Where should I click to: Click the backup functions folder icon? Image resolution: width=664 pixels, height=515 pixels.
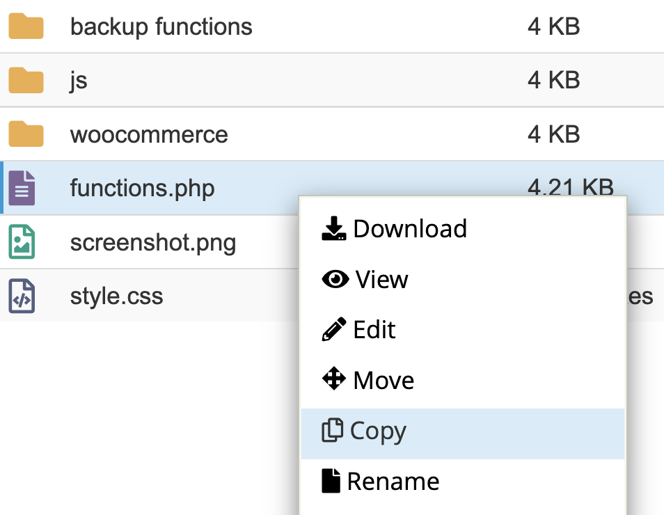tap(26, 26)
